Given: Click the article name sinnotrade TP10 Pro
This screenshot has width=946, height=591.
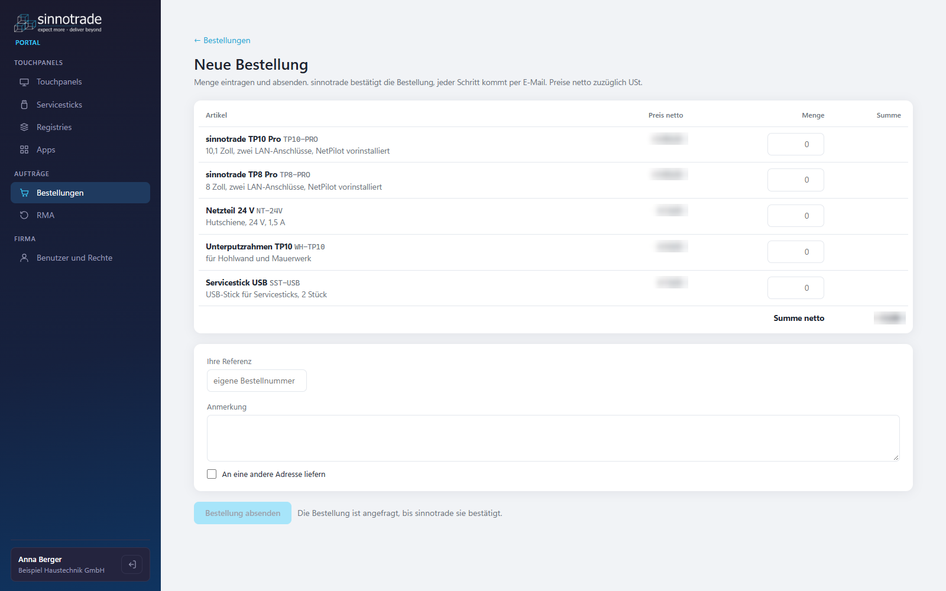Looking at the screenshot, I should click(x=243, y=139).
